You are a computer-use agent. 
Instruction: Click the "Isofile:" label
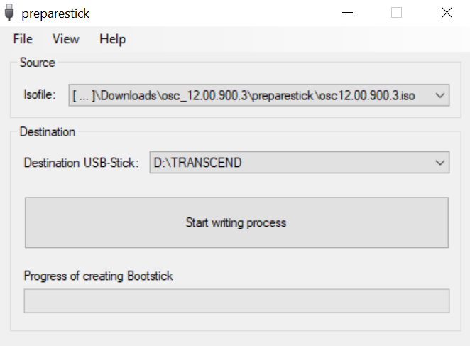point(40,94)
